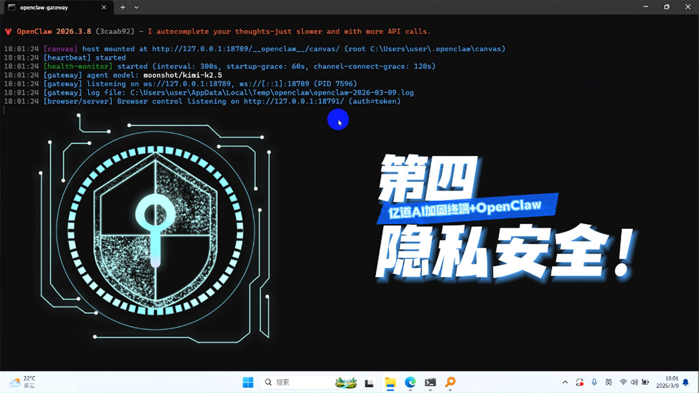Screen dimensions: 699x393
Task: Click the '[health-monitor]' log tag
Action: pos(78,66)
